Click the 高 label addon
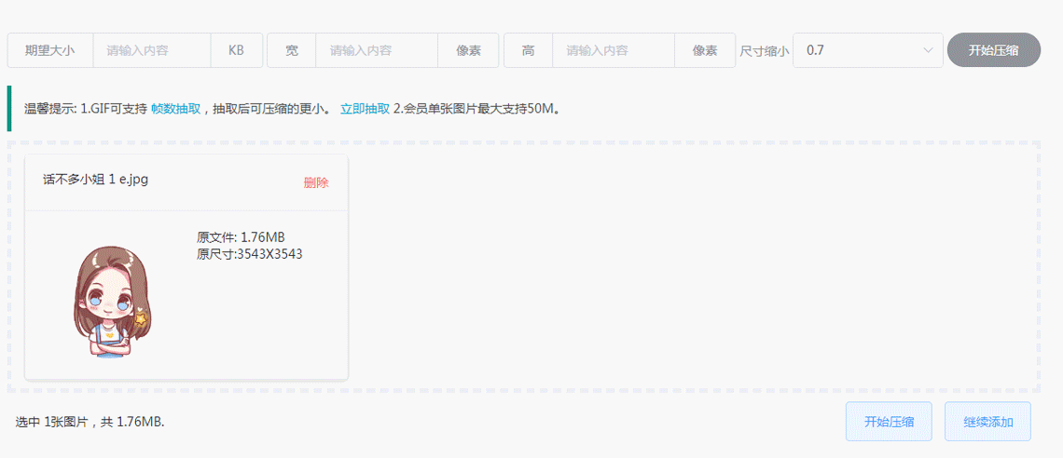This screenshot has width=1063, height=458. (529, 50)
